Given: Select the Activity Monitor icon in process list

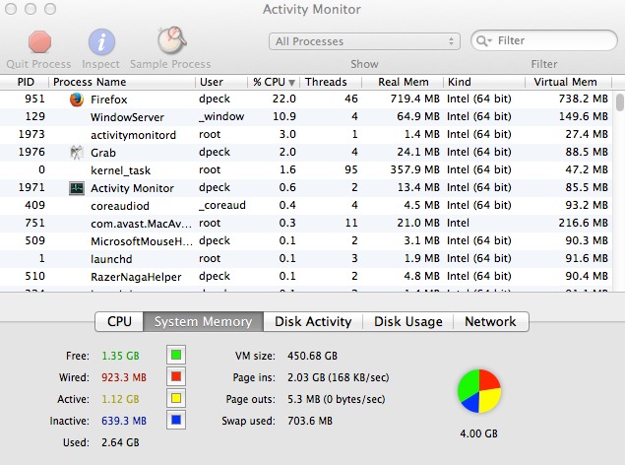Looking at the screenshot, I should [77, 188].
